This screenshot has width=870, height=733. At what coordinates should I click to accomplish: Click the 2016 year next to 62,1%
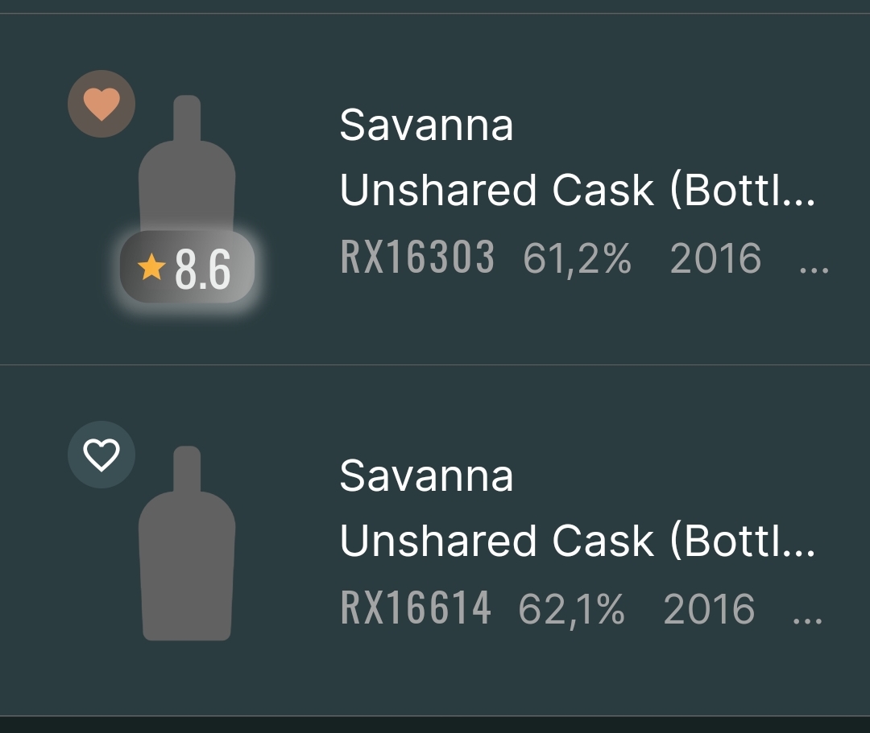(x=709, y=608)
